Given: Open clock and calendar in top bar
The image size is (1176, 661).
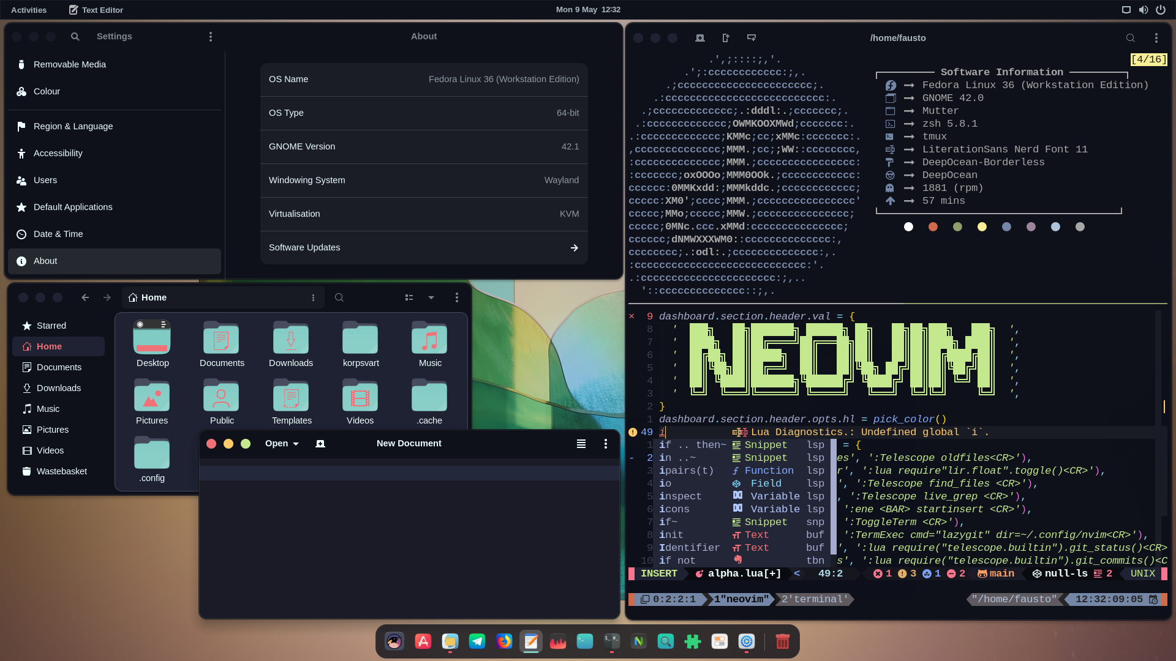Looking at the screenshot, I should click(x=588, y=10).
